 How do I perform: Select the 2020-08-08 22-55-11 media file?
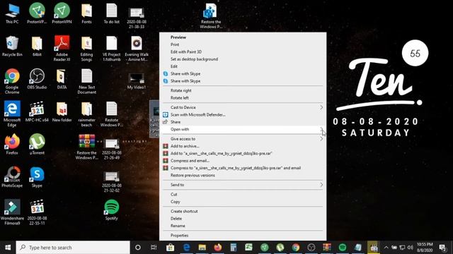(x=37, y=212)
